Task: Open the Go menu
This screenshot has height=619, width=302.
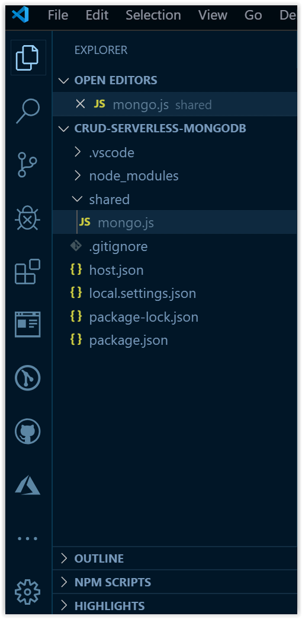Action: (x=253, y=15)
